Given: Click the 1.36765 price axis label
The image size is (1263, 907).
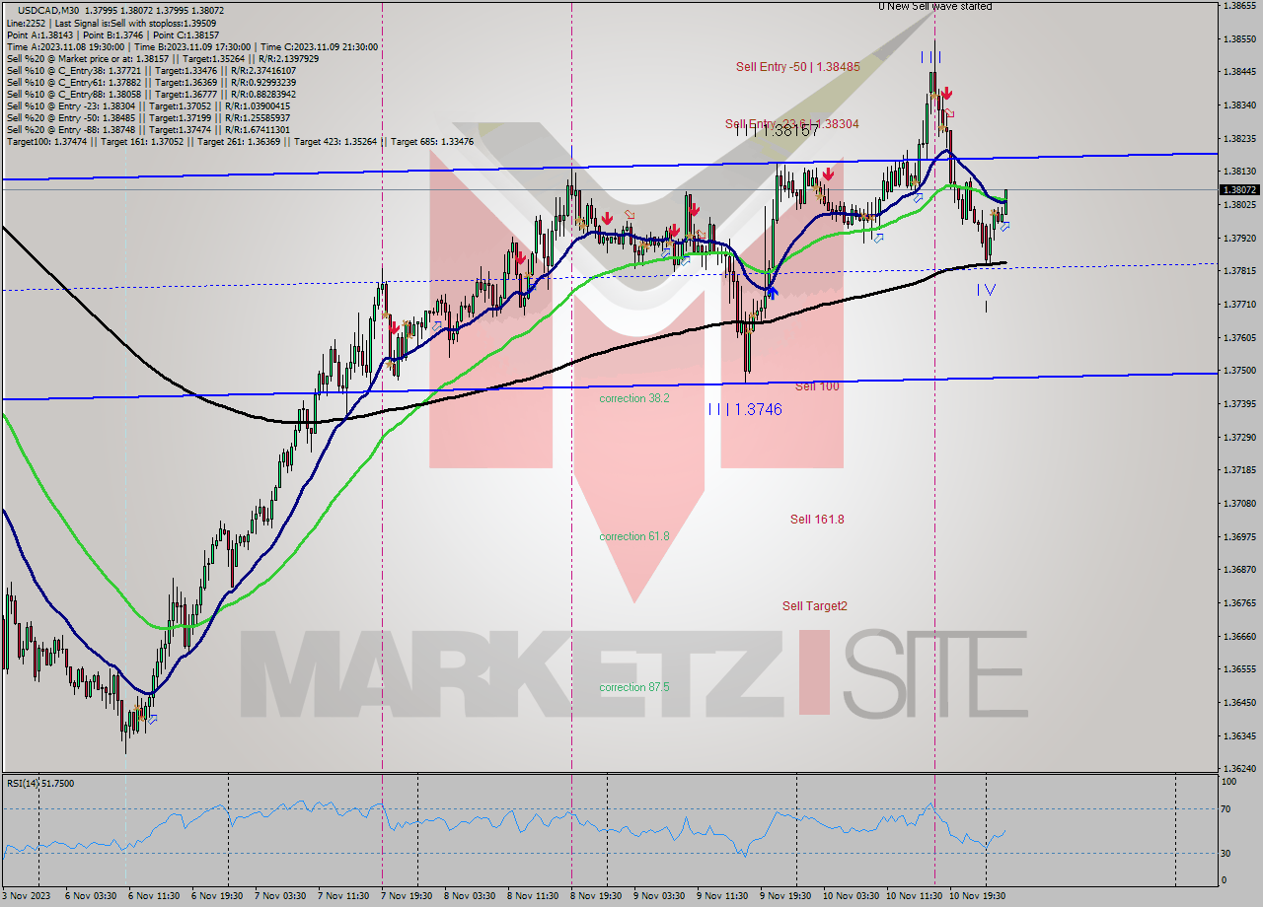Looking at the screenshot, I should 1239,603.
